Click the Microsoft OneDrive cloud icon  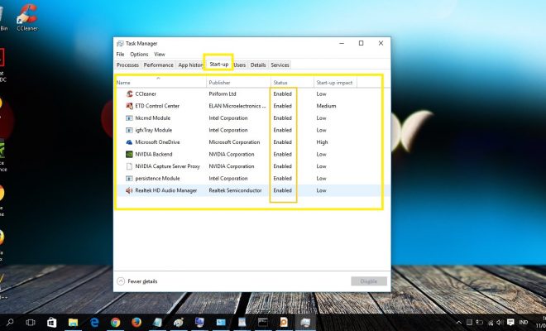click(x=129, y=142)
